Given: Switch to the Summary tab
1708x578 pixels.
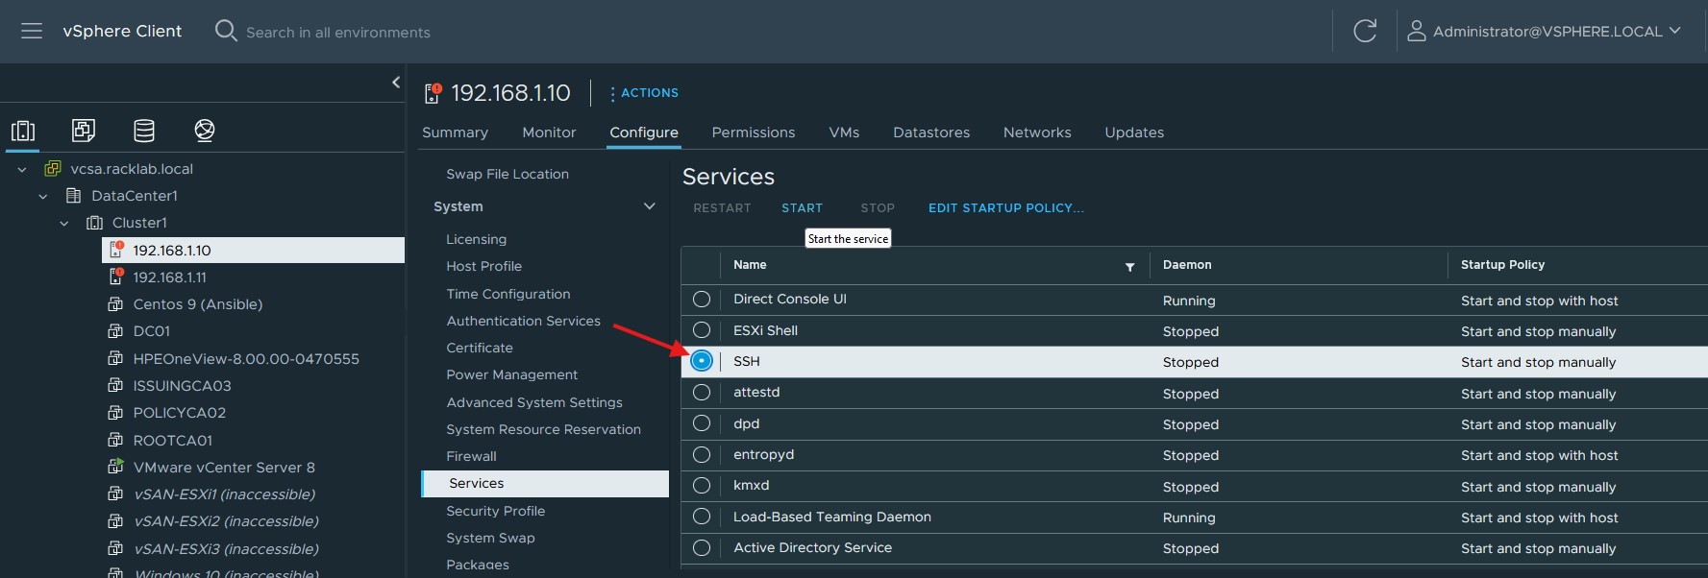Looking at the screenshot, I should [455, 132].
